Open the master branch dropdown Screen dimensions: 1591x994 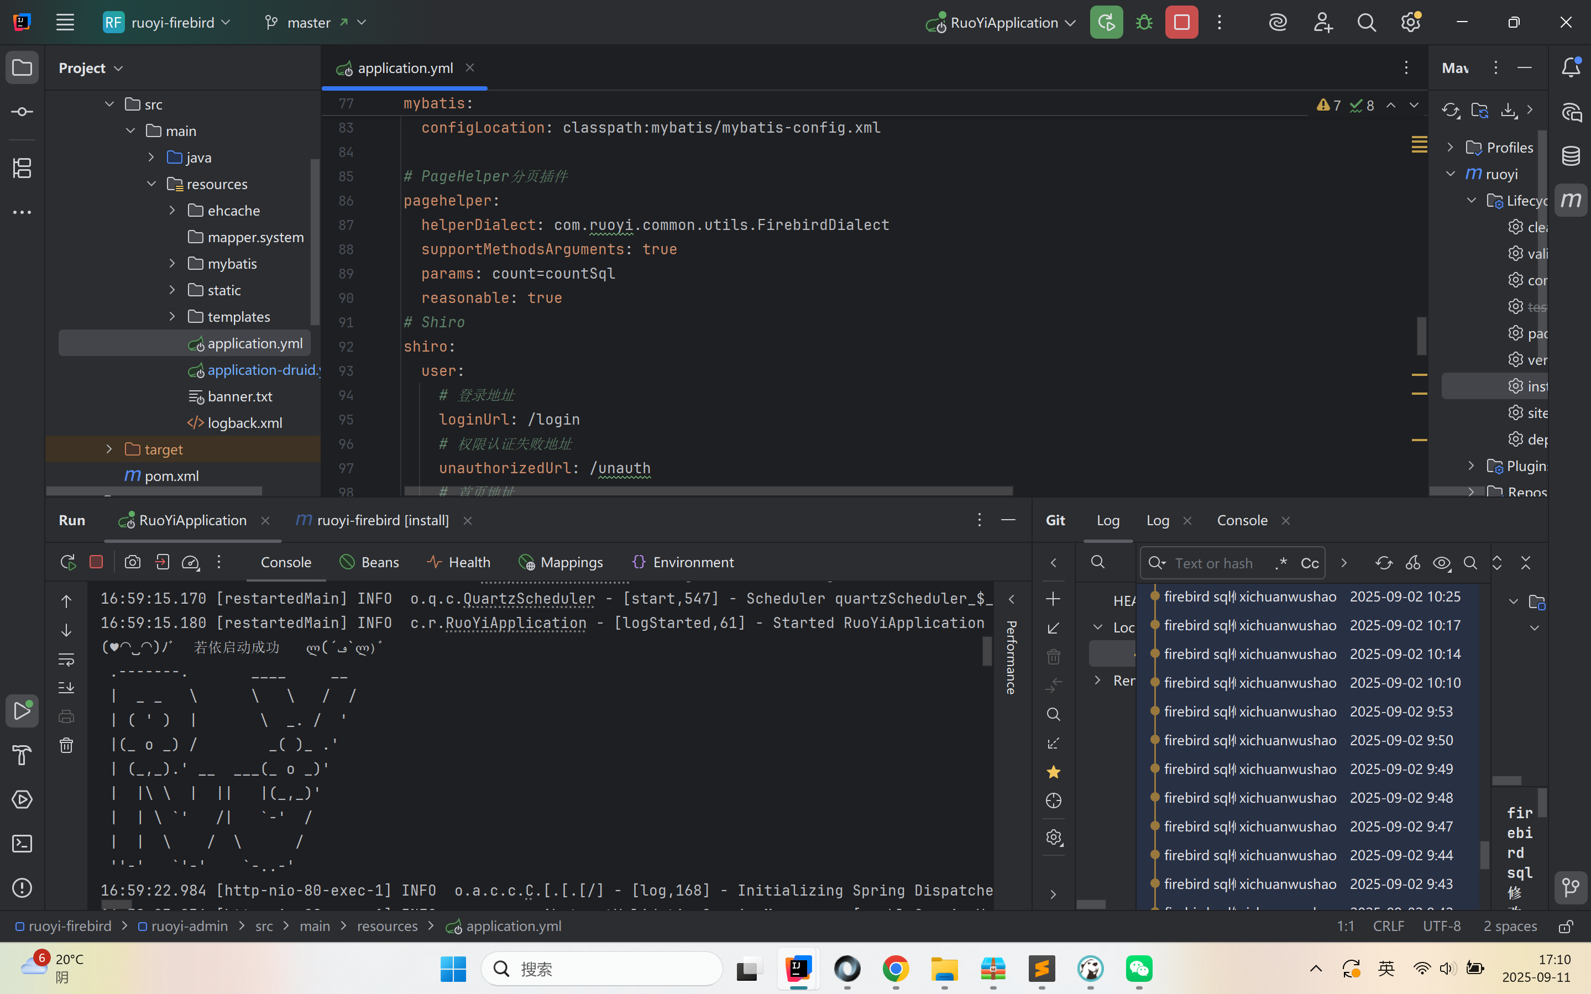[x=316, y=22]
